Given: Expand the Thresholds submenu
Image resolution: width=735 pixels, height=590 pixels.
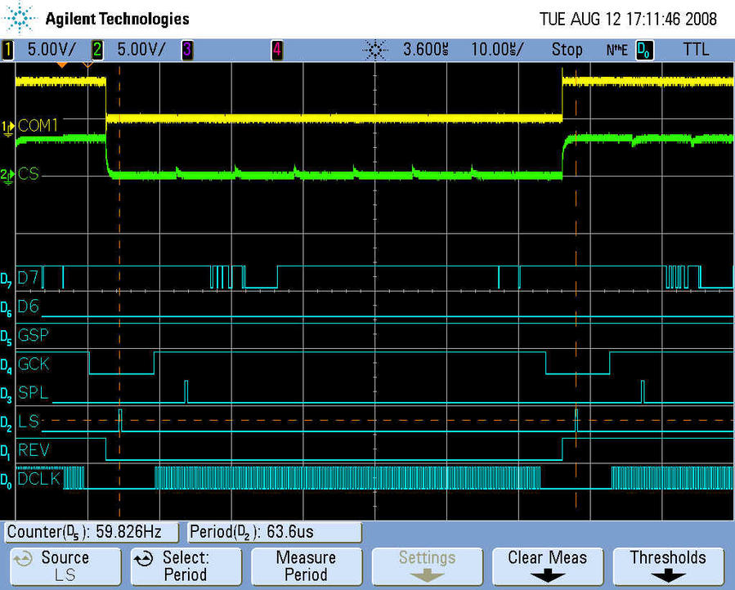Looking at the screenshot, I should pos(667,565).
